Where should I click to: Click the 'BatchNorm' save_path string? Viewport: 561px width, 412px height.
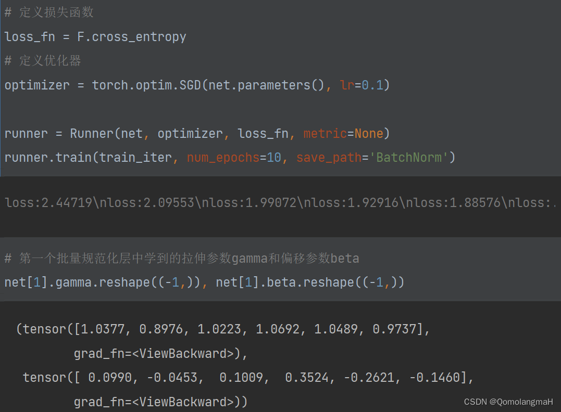pos(412,158)
